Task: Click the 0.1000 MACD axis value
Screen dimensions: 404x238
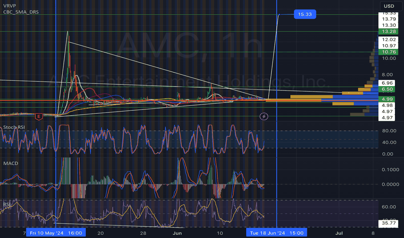Action: [390, 170]
